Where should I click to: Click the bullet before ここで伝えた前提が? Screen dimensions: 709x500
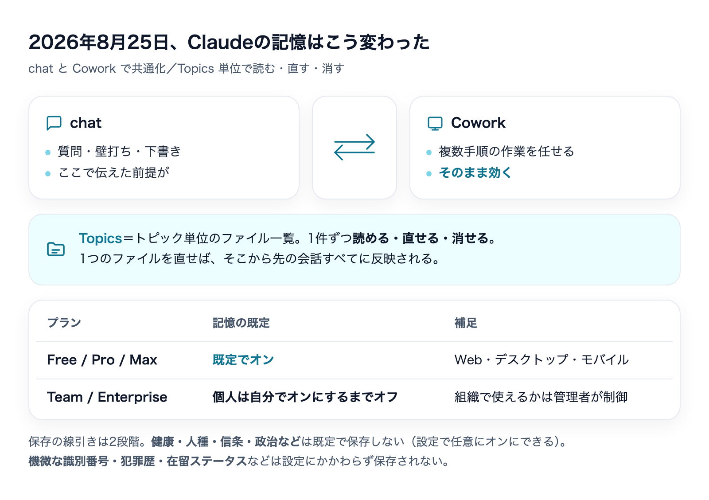(x=48, y=174)
